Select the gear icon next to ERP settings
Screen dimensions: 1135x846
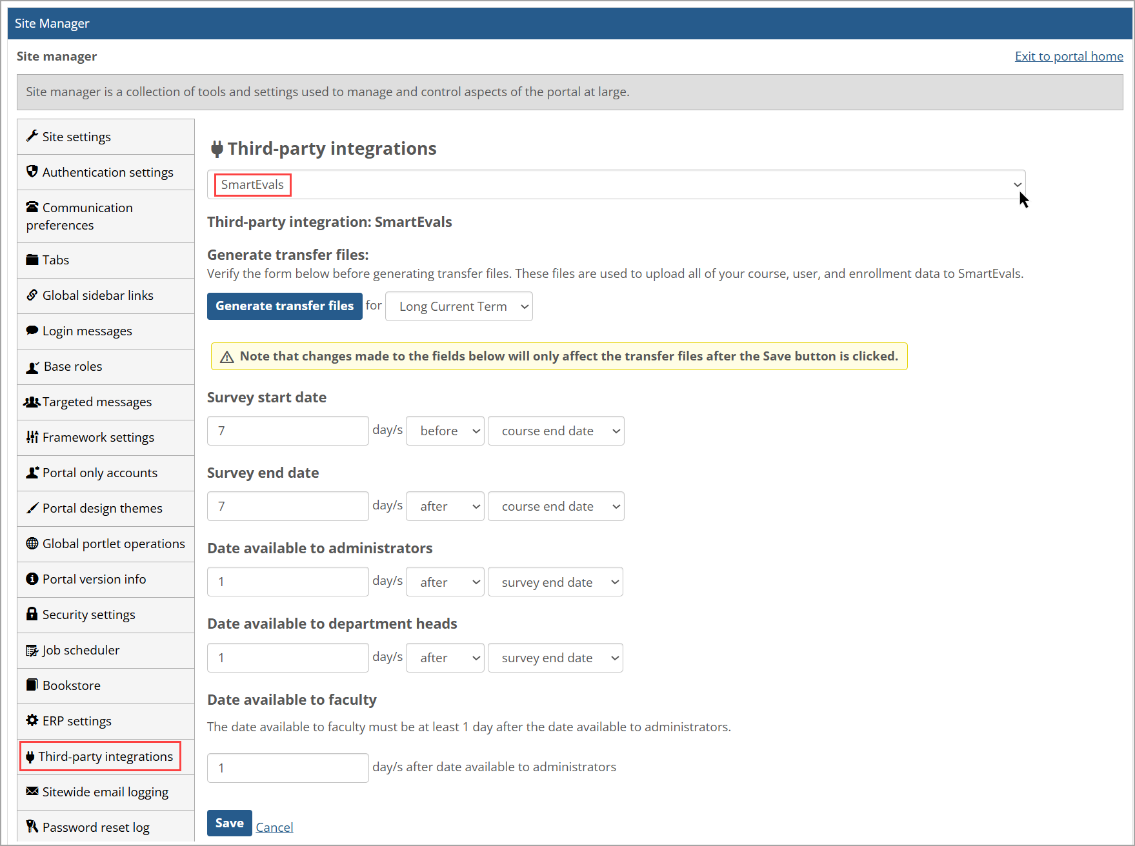point(32,720)
